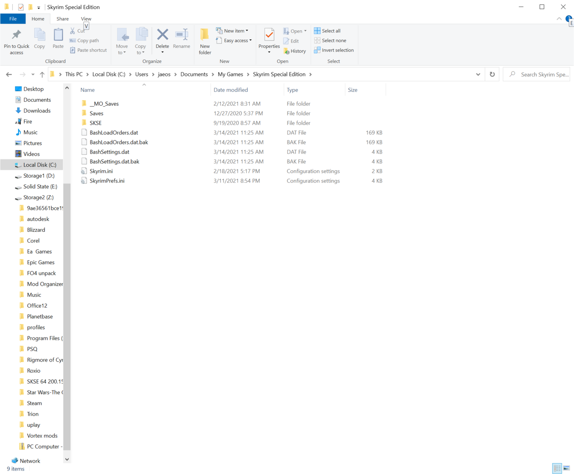Click Select none in ribbon

point(330,40)
